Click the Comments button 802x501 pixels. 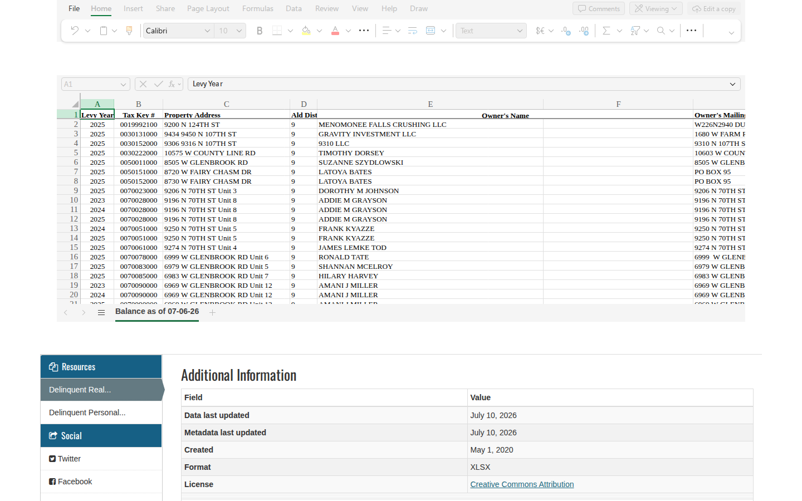(x=599, y=9)
